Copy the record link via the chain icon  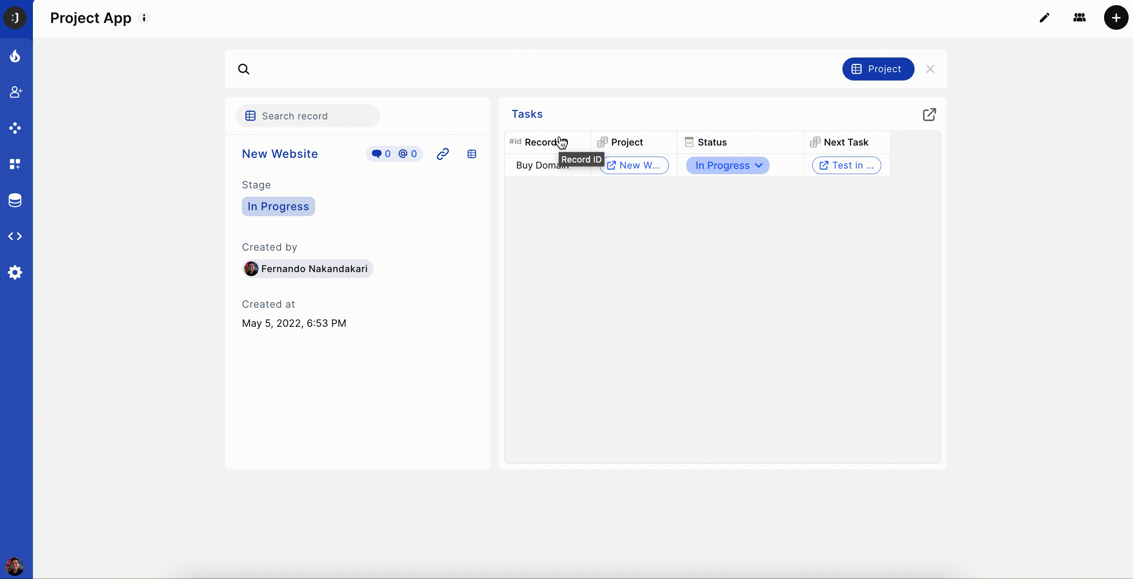443,154
